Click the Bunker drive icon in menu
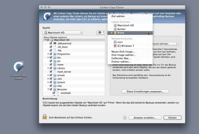Screen dimensions: 199x134 (x=115, y=29)
